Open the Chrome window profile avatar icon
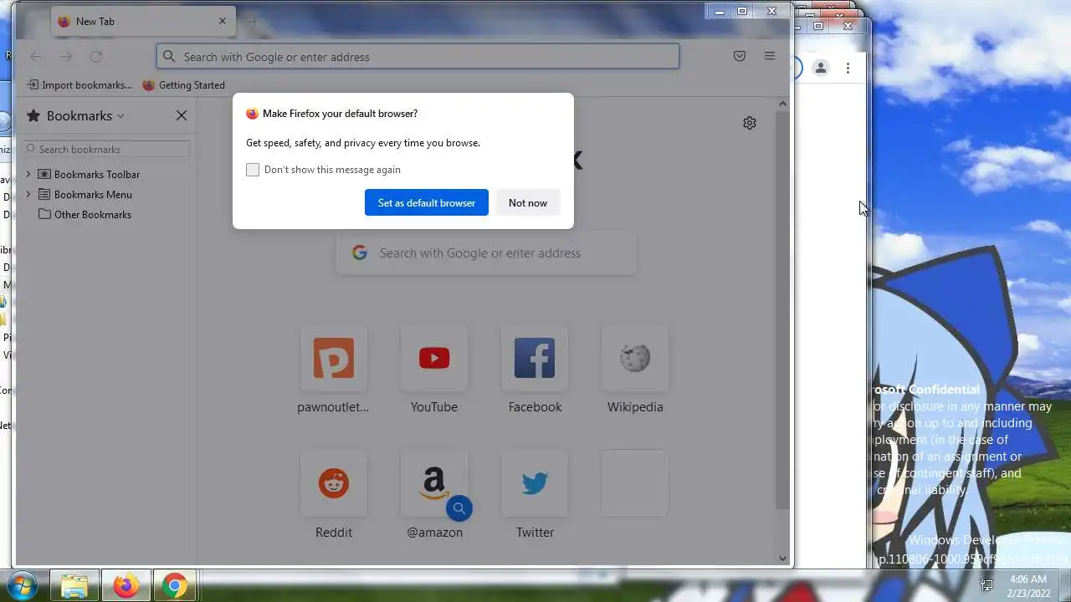 821,68
